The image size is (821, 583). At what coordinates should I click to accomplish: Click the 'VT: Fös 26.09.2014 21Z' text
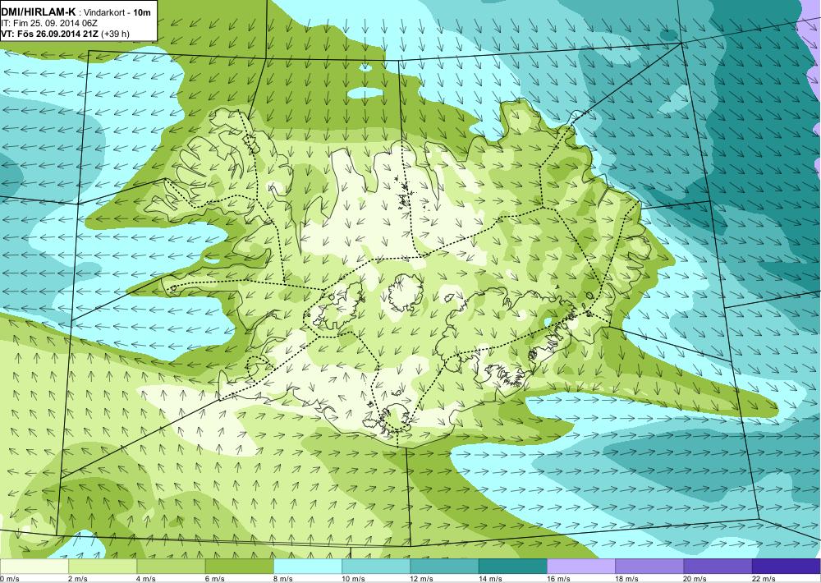[50, 34]
